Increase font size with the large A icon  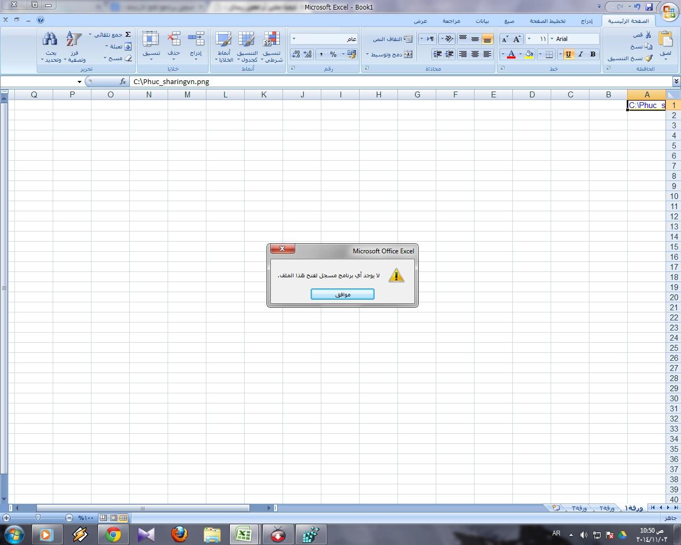(517, 39)
